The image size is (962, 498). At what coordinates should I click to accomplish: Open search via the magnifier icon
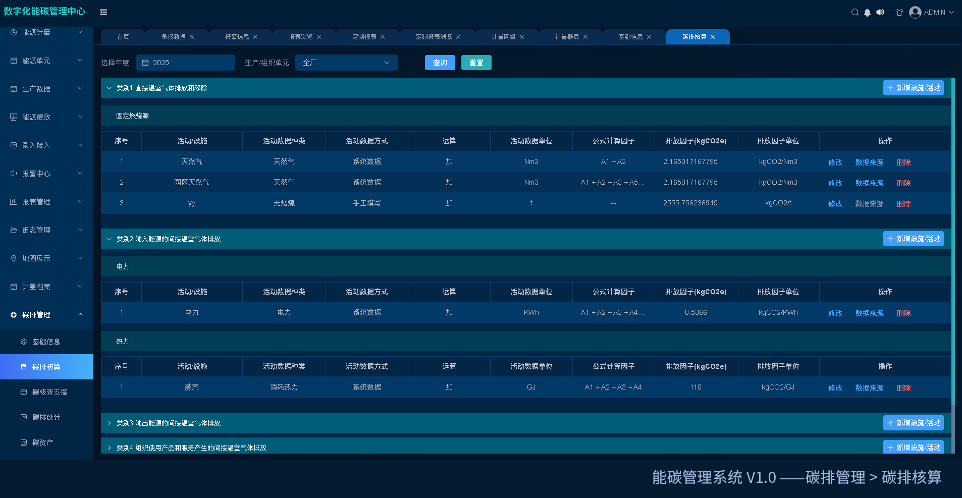(x=854, y=12)
